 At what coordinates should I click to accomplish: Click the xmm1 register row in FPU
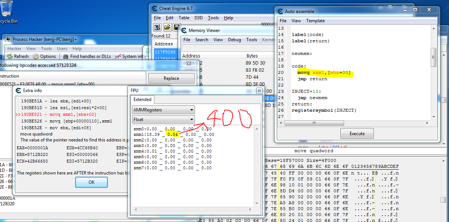click(174, 134)
